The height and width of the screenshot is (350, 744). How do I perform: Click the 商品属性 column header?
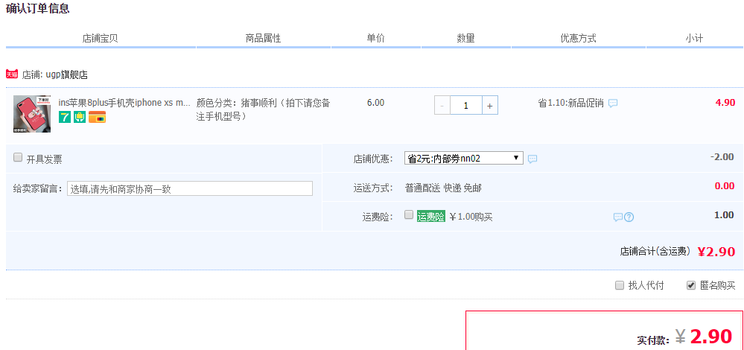coord(264,39)
